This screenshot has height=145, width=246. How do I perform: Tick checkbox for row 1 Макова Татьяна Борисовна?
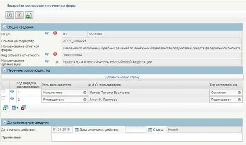(3, 91)
